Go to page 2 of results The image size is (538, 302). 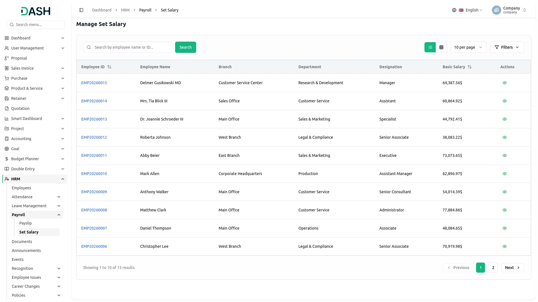tap(493, 268)
